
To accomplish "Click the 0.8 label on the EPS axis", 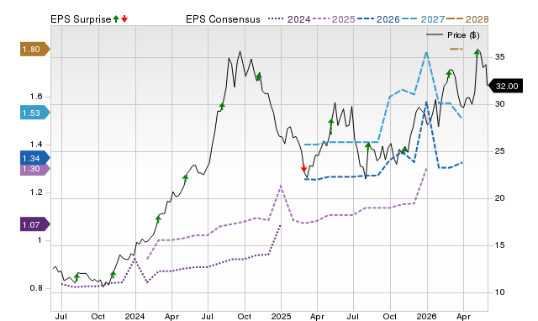I will 36,288.
